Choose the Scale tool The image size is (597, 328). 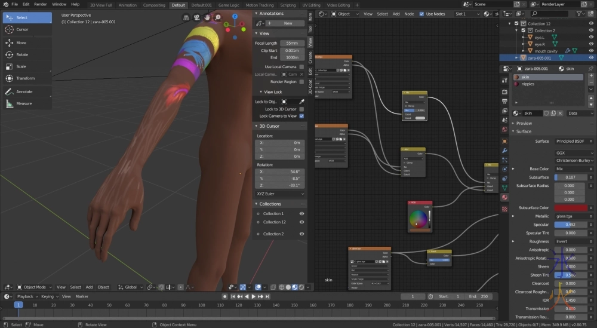point(21,66)
